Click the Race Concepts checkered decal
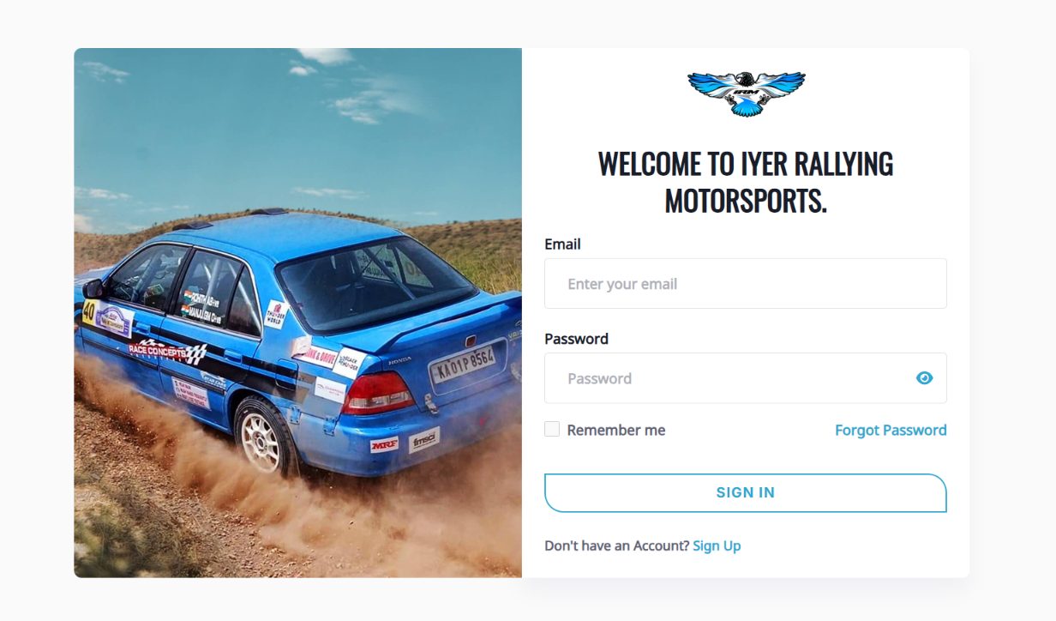The width and height of the screenshot is (1056, 621). pyautogui.click(x=168, y=350)
